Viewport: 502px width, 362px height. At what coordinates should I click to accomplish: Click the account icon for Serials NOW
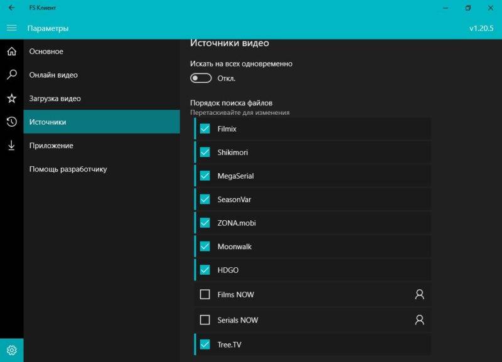[419, 320]
